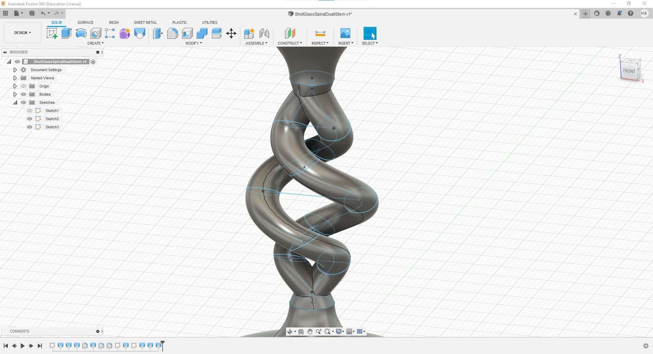The width and height of the screenshot is (653, 354).
Task: Activate the Orbit navigation tool
Action: coord(289,332)
